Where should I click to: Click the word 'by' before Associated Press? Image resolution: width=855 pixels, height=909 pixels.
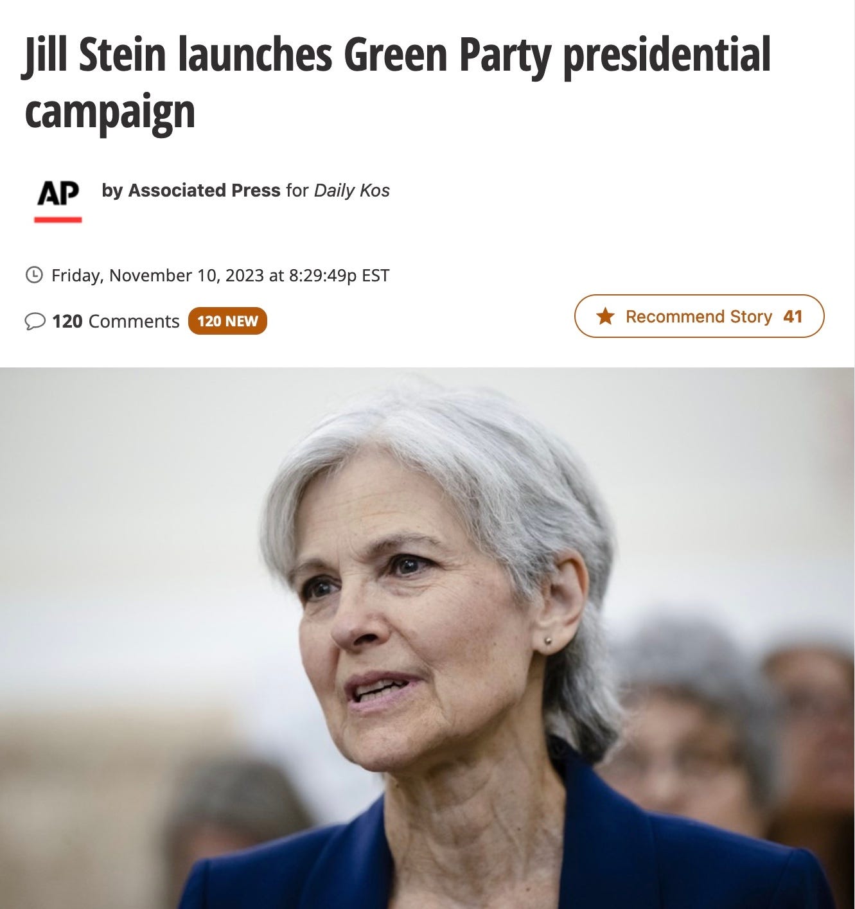(112, 191)
